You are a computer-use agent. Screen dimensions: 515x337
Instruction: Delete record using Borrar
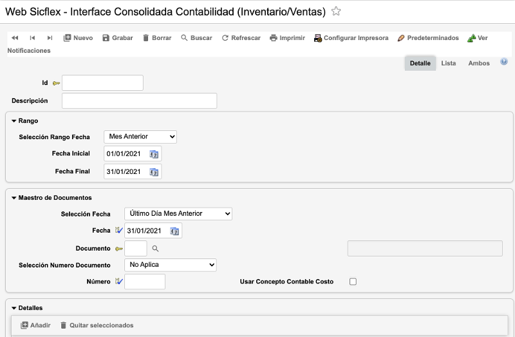tap(157, 38)
